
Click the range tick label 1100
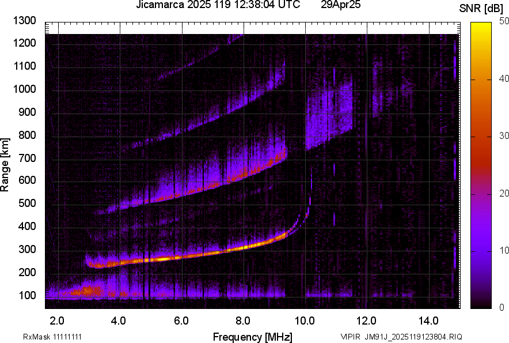(25, 66)
